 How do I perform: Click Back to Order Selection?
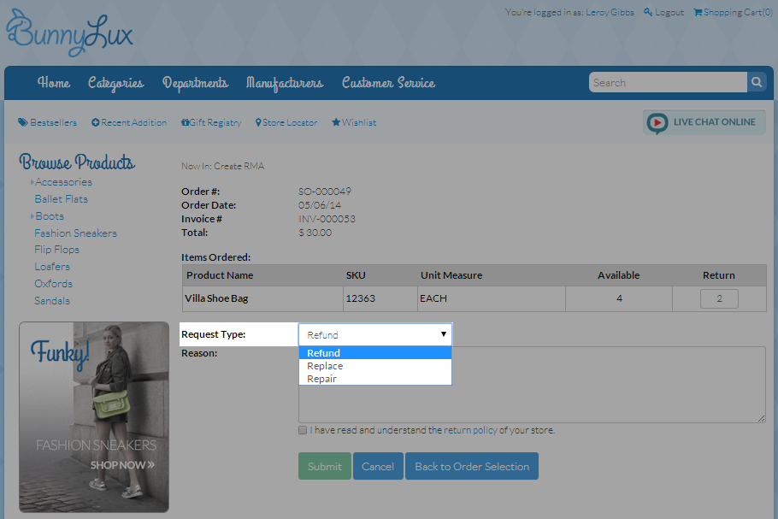(x=472, y=466)
